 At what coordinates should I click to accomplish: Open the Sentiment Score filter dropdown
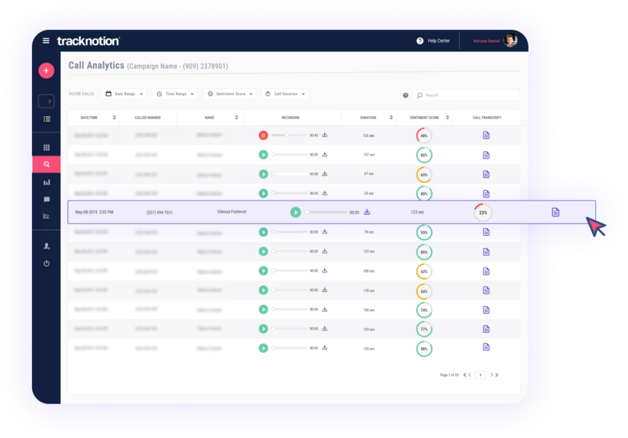229,94
